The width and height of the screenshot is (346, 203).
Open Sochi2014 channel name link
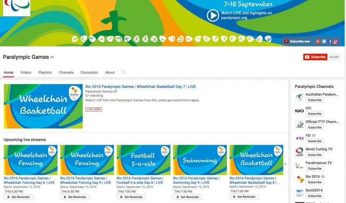click(x=314, y=190)
